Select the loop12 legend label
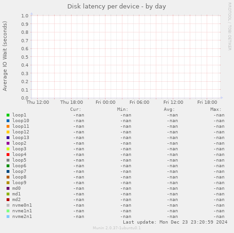Image resolution: width=234 pixels, height=233 pixels. (21, 132)
